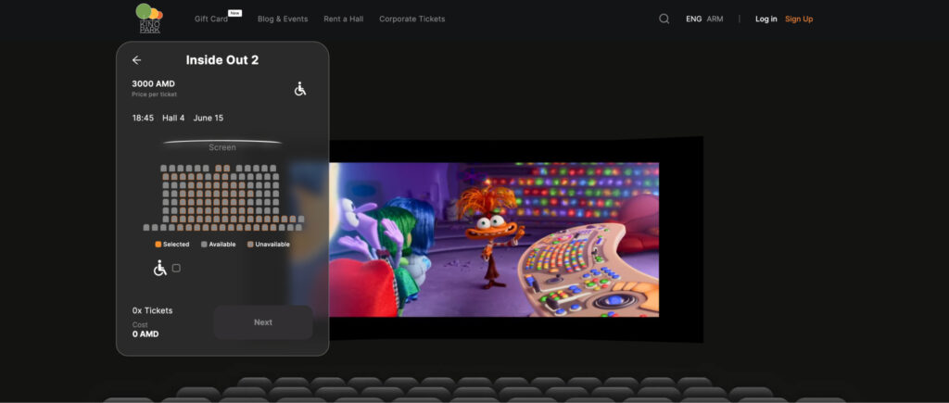
Task: Enable the wheelchair seat checkbox
Action: click(x=176, y=268)
